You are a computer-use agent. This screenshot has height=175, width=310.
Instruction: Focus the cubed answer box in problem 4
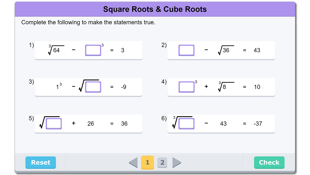186,87
